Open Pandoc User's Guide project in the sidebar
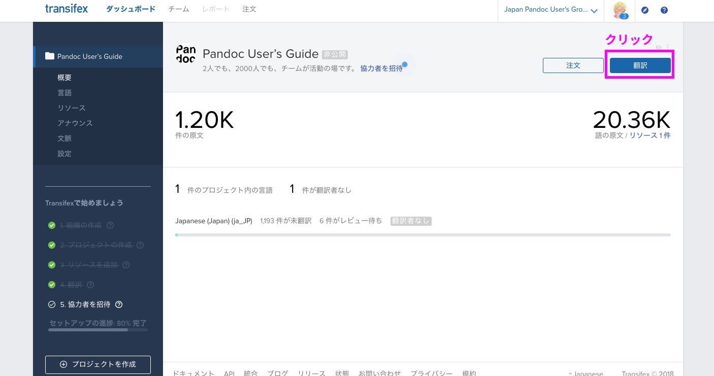This screenshot has height=376, width=714. (98, 56)
